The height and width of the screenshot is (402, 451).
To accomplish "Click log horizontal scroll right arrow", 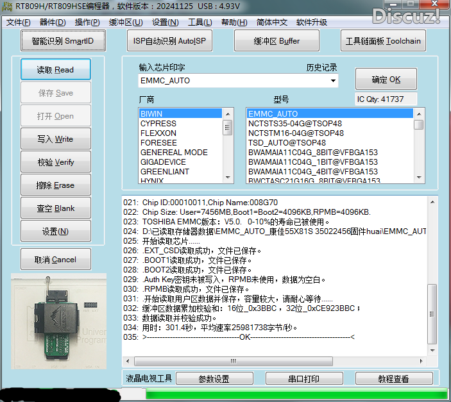I will 421,361.
